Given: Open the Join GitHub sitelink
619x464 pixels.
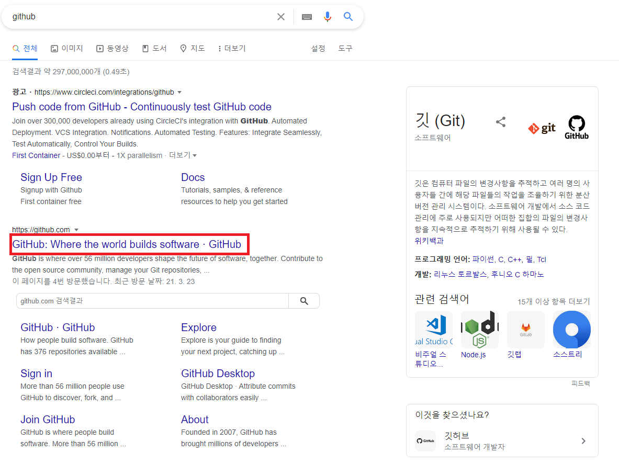Looking at the screenshot, I should (x=48, y=420).
